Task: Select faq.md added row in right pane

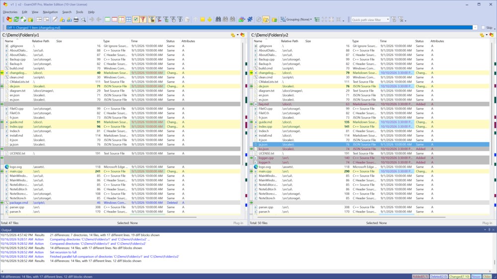Action: 371,104
